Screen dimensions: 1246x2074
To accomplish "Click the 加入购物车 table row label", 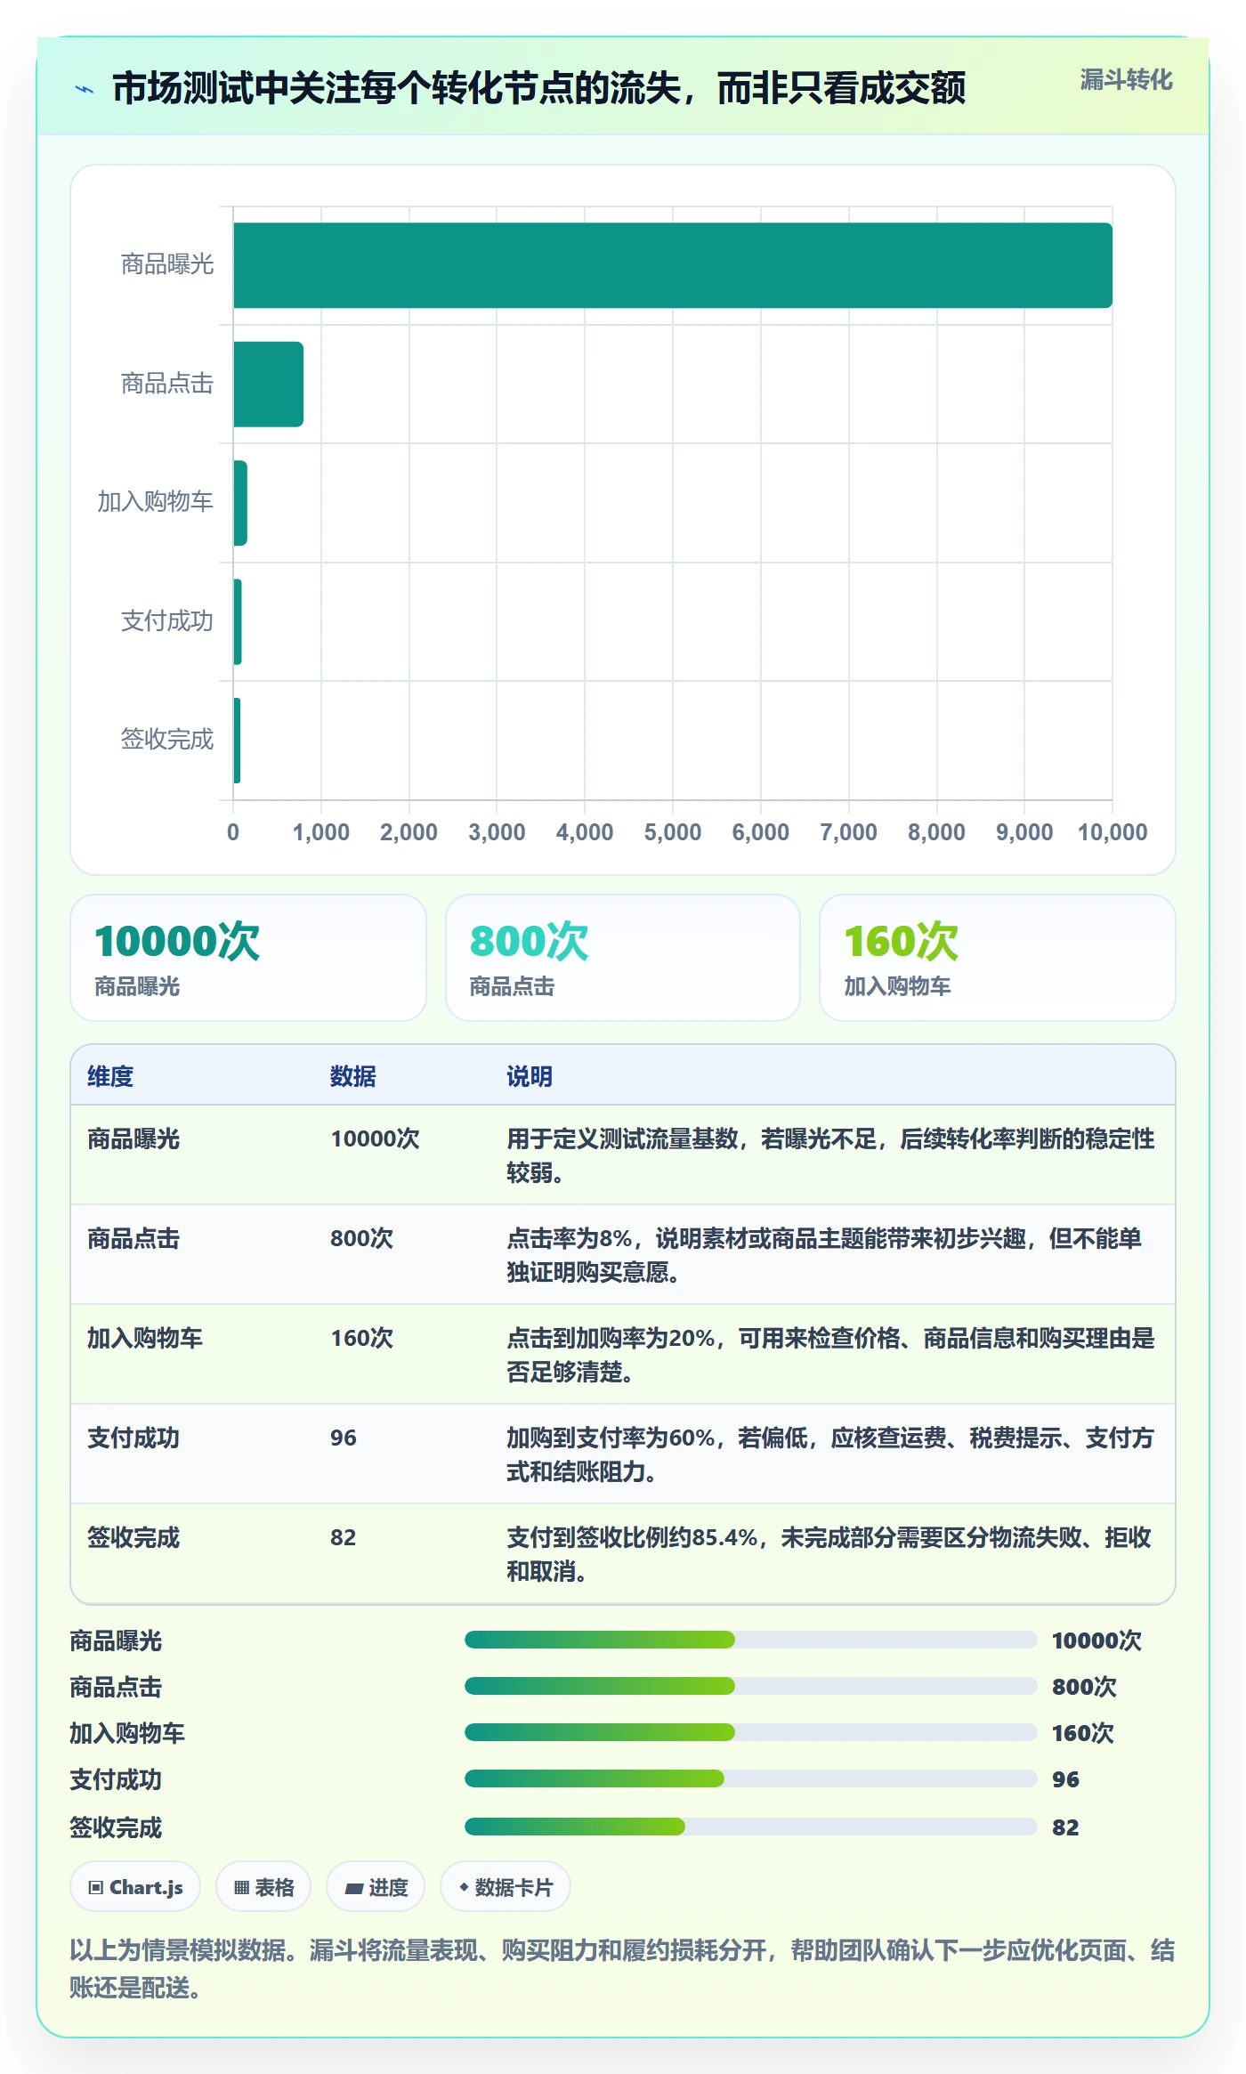I will (145, 1338).
